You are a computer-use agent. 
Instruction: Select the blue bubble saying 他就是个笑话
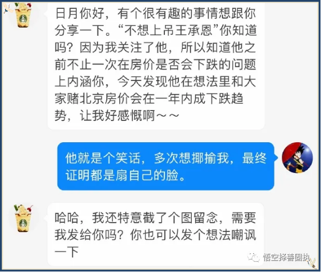[x=165, y=166]
